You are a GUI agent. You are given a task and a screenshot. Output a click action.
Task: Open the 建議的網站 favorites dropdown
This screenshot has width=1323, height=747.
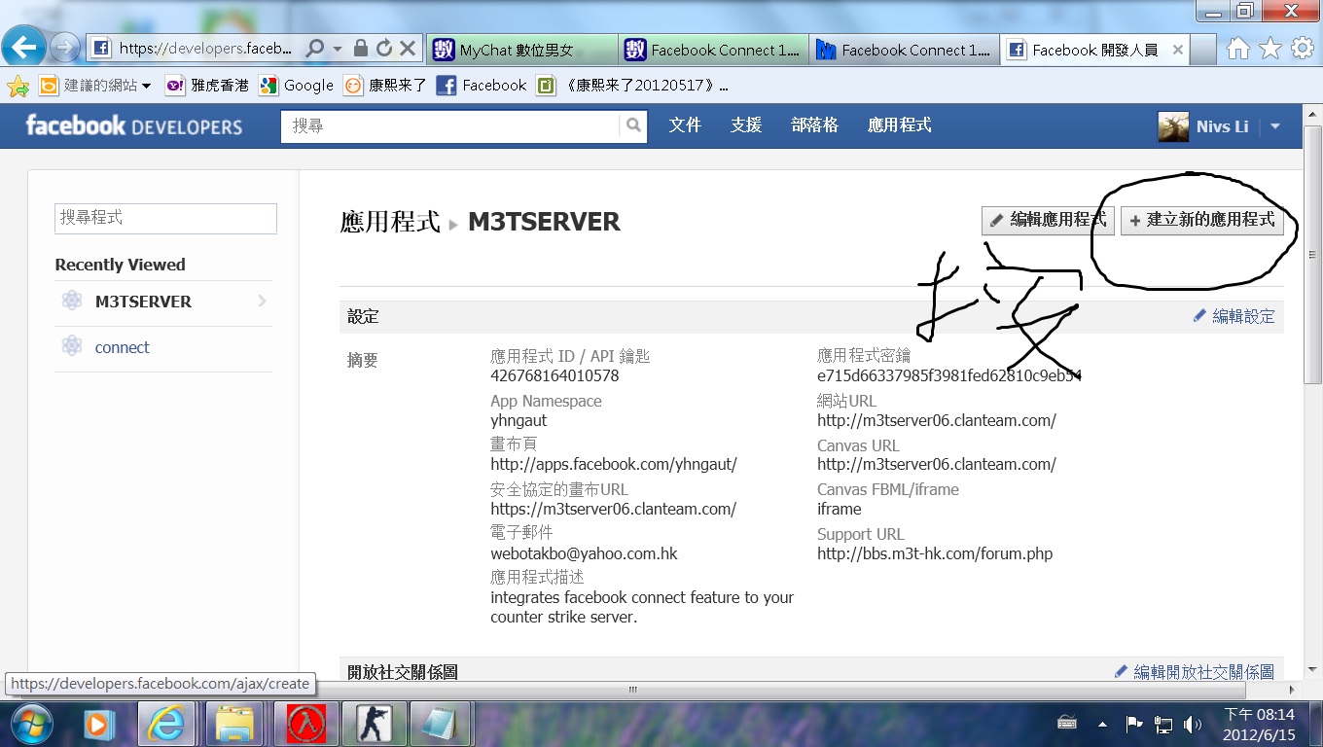click(x=95, y=86)
